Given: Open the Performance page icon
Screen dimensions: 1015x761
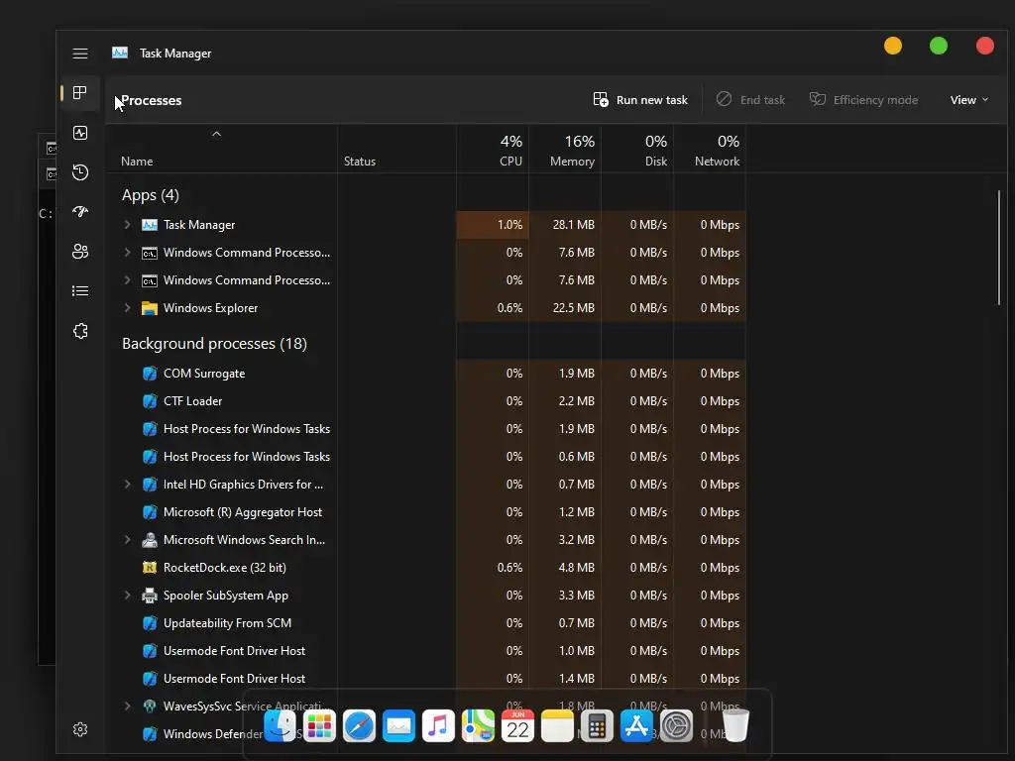Looking at the screenshot, I should click(x=80, y=133).
